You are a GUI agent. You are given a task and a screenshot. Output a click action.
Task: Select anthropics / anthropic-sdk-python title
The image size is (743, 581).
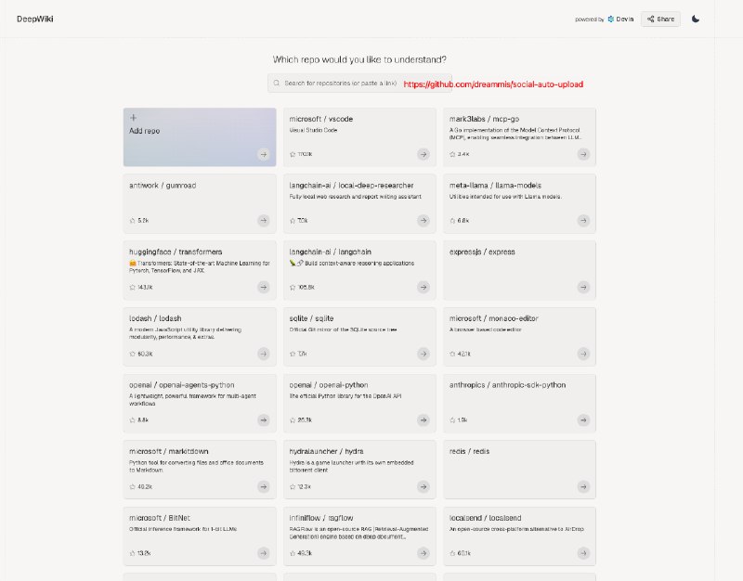coord(507,385)
